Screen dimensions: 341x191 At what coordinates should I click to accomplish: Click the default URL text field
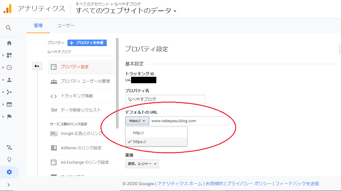[189, 121]
